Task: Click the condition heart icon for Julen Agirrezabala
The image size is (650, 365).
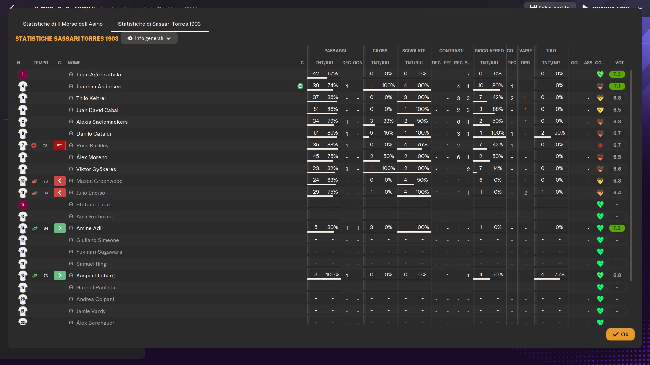Action: coord(600,74)
